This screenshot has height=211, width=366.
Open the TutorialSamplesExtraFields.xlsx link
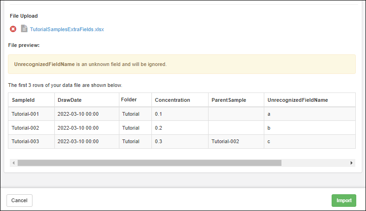[67, 29]
